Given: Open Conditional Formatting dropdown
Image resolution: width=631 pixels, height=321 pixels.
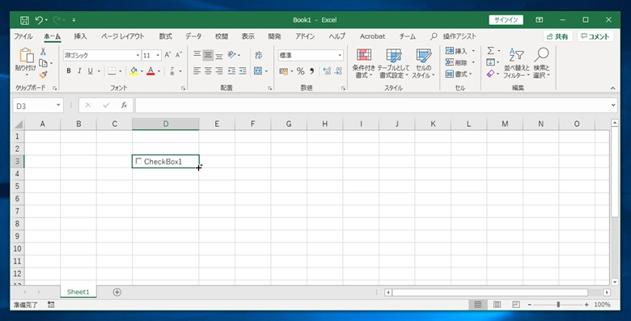Looking at the screenshot, I should (364, 63).
